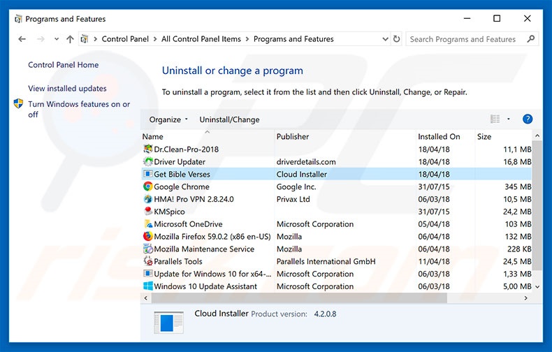The image size is (552, 352).
Task: Click the search magnifier icon
Action: [530, 38]
